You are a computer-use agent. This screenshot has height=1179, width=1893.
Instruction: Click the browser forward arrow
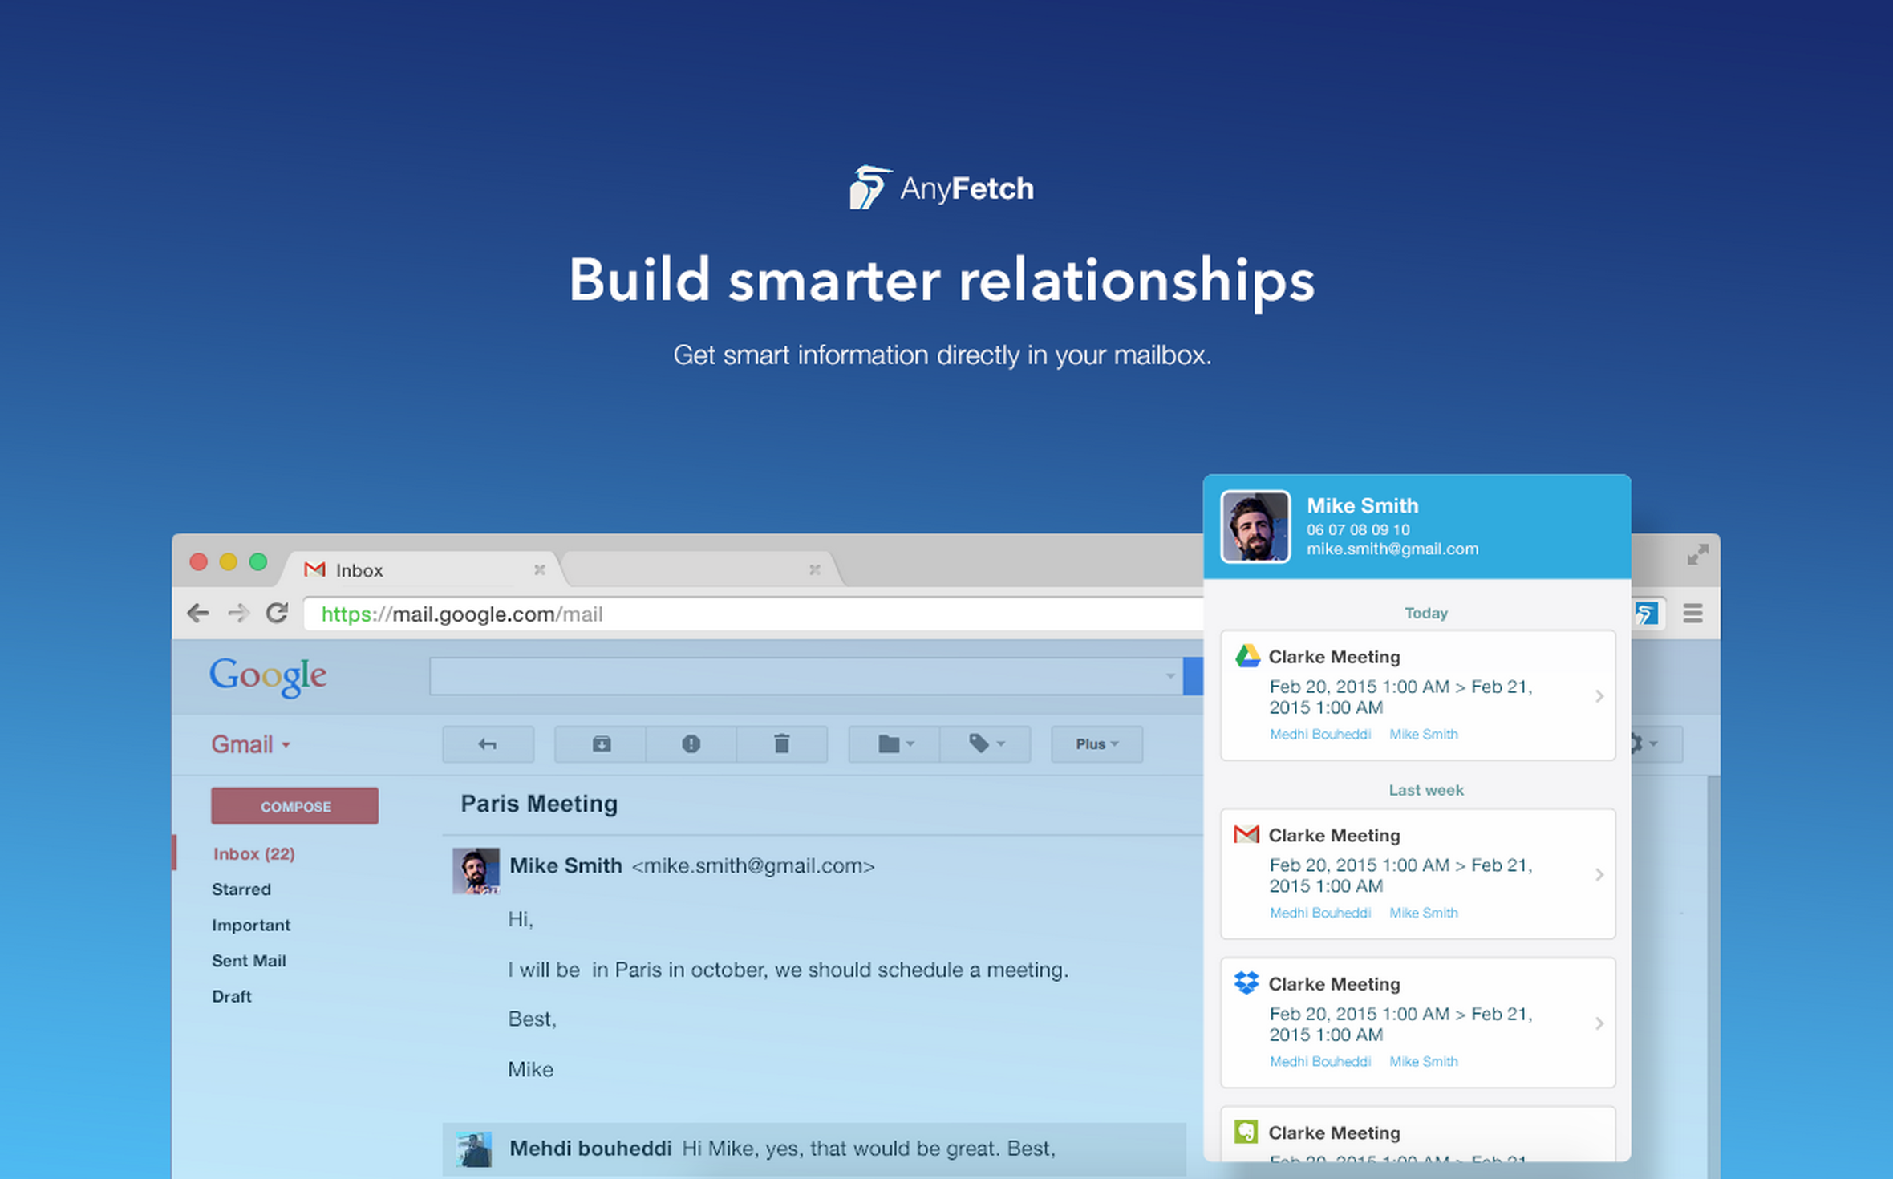tap(238, 614)
